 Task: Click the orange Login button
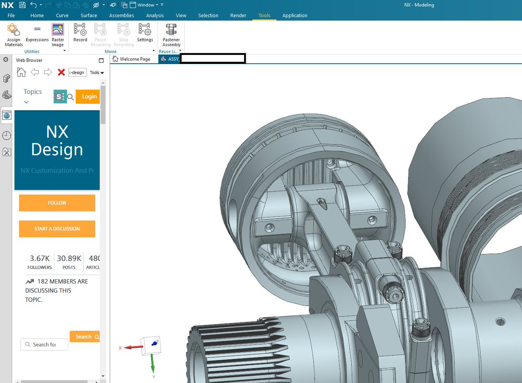88,96
